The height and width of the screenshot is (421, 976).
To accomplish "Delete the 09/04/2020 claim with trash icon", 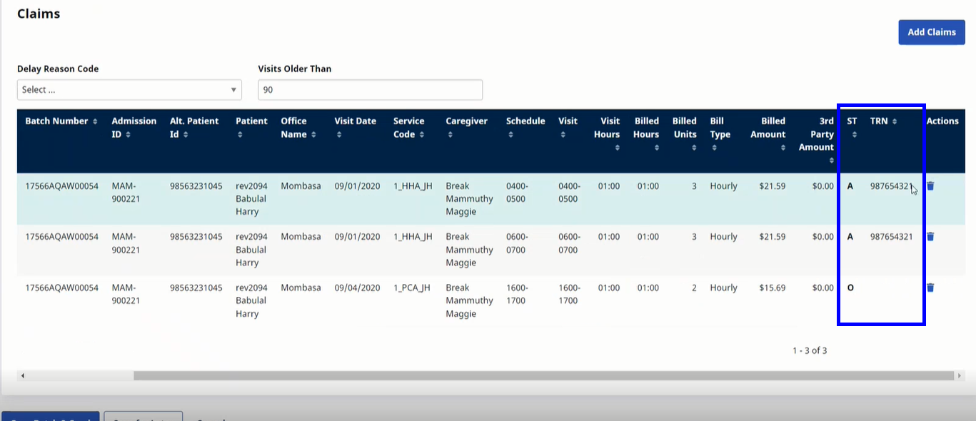I will 930,288.
